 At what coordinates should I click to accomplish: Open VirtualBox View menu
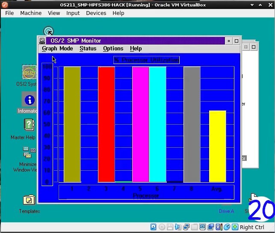[54, 13]
